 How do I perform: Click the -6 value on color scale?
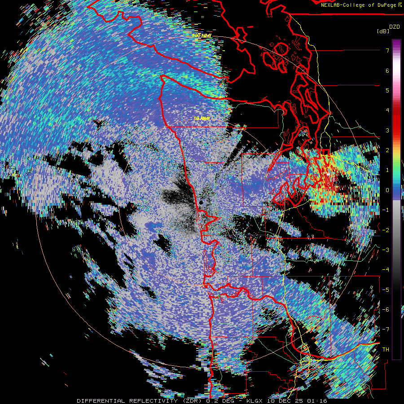386,309
